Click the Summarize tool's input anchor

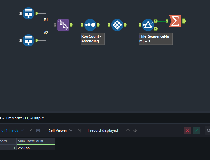click(167, 21)
